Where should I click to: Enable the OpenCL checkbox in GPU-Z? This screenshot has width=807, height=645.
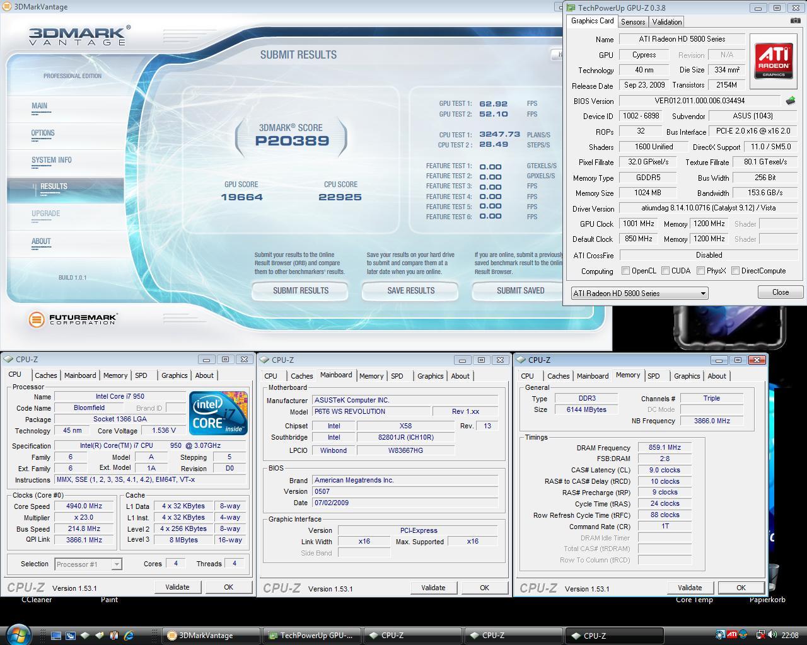click(625, 271)
